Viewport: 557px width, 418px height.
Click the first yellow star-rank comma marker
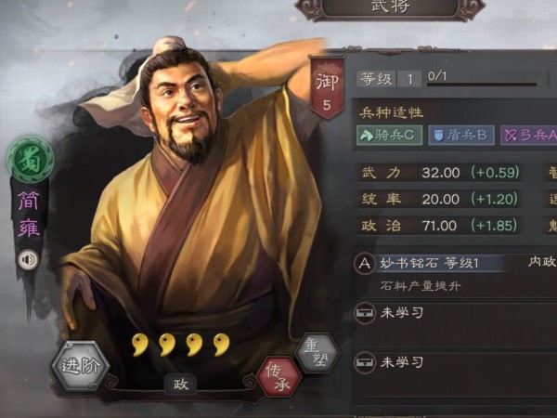(139, 345)
